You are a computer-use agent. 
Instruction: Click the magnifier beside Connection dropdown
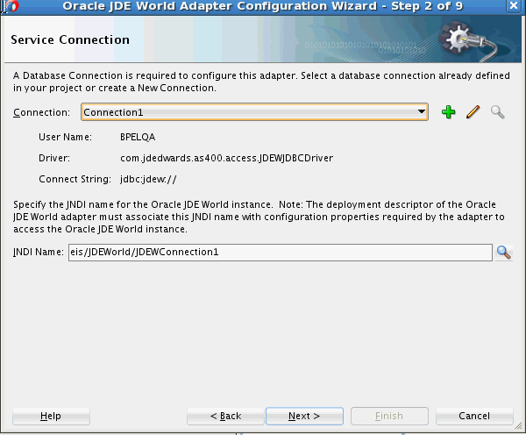[x=497, y=112]
